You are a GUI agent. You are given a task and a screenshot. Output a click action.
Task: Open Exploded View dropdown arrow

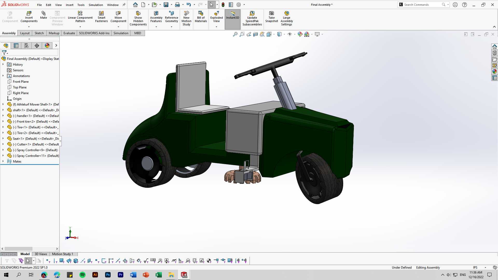coord(216,27)
